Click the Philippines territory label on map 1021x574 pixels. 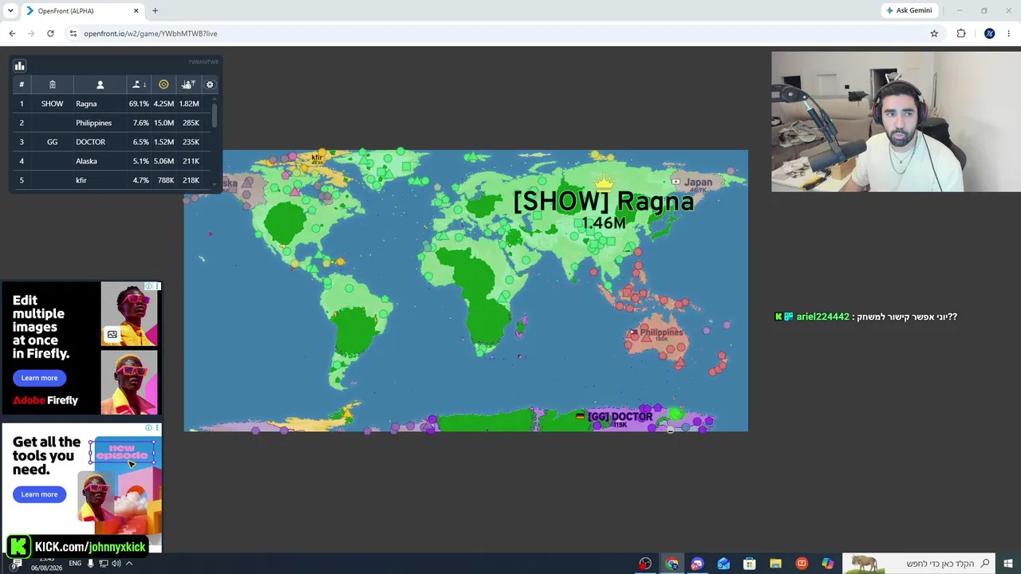coord(661,332)
